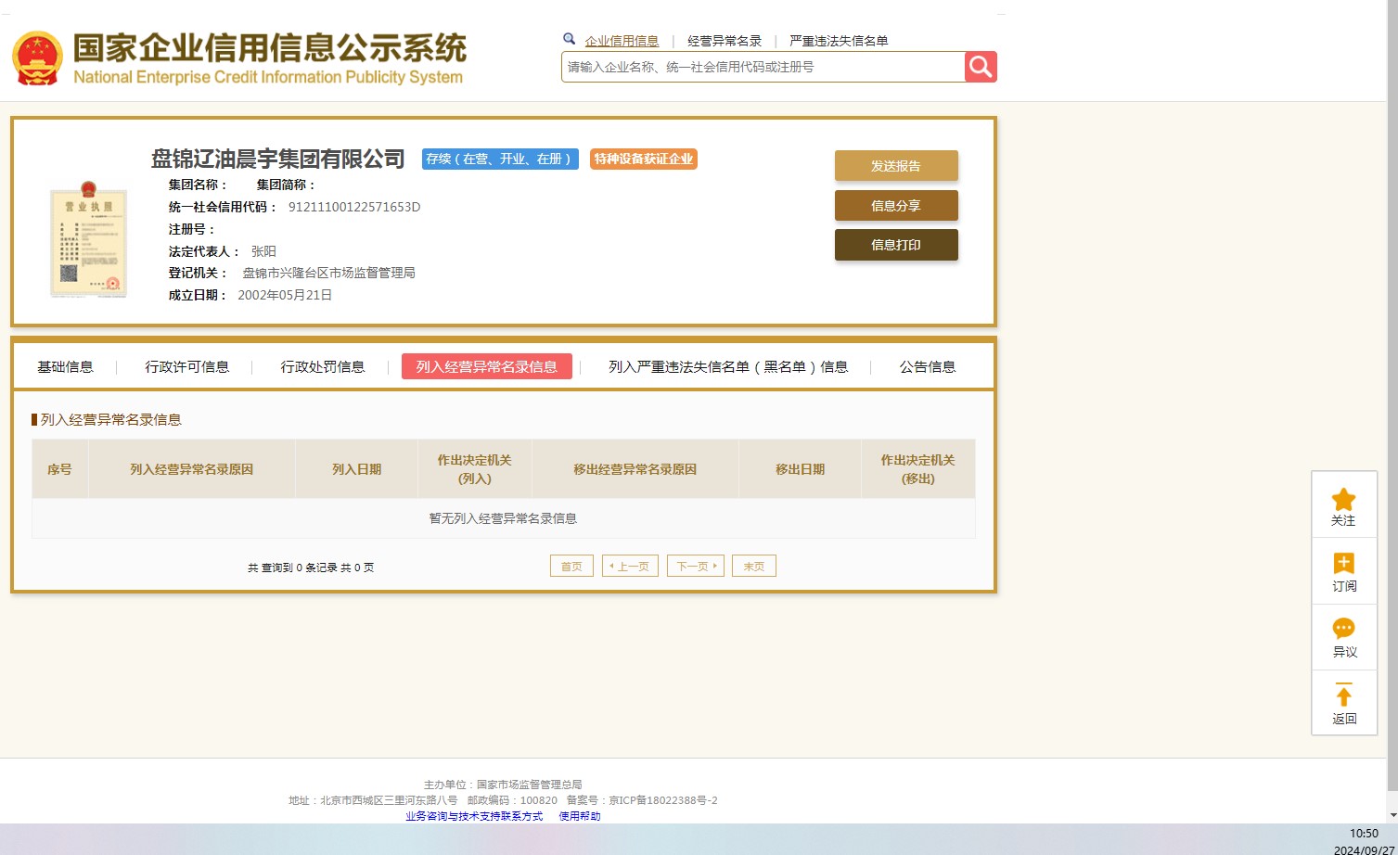Click the national emblem logo
The image size is (1398, 855).
(37, 58)
